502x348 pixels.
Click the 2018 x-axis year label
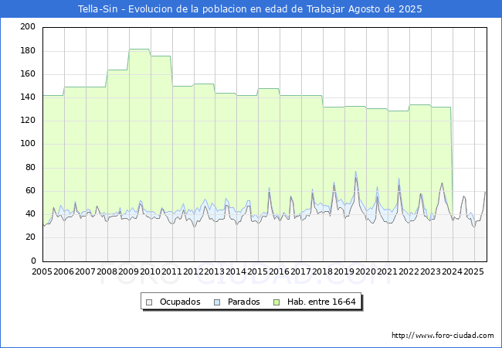[x=322, y=271]
